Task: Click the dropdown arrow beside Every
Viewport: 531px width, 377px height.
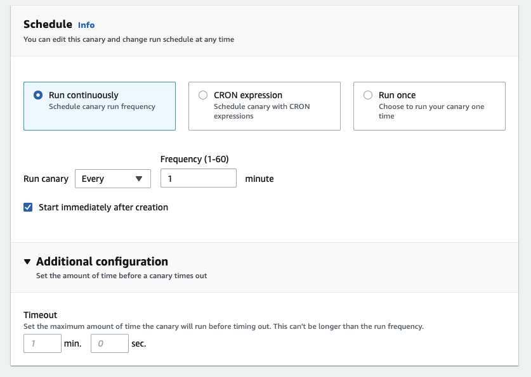Action: (x=139, y=179)
